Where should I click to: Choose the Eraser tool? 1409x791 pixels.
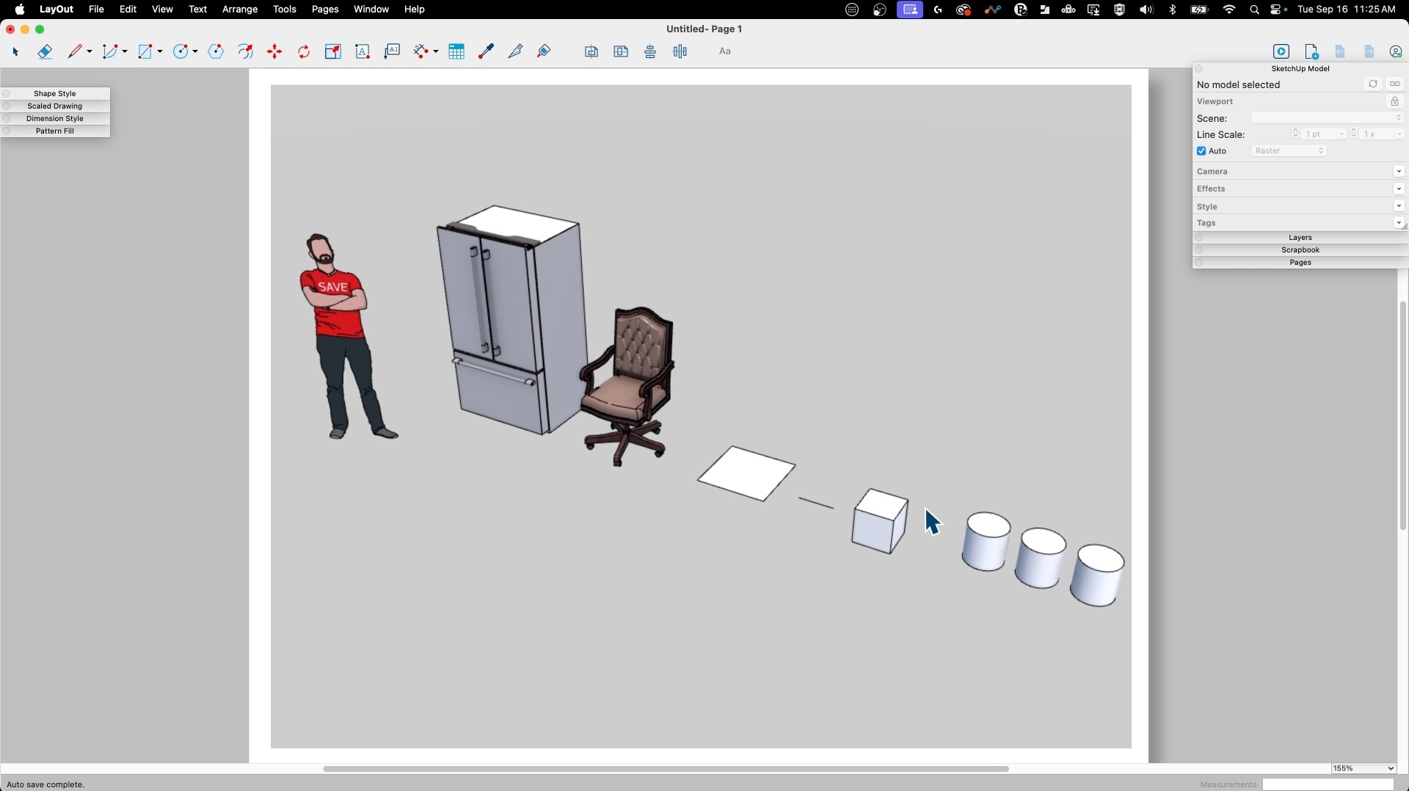(x=45, y=52)
